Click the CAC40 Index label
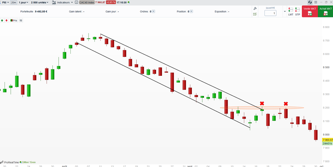The height and width of the screenshot is (167, 333). point(87,2)
